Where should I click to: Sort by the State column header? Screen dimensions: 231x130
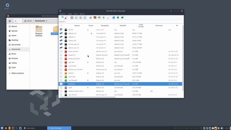coord(91,26)
